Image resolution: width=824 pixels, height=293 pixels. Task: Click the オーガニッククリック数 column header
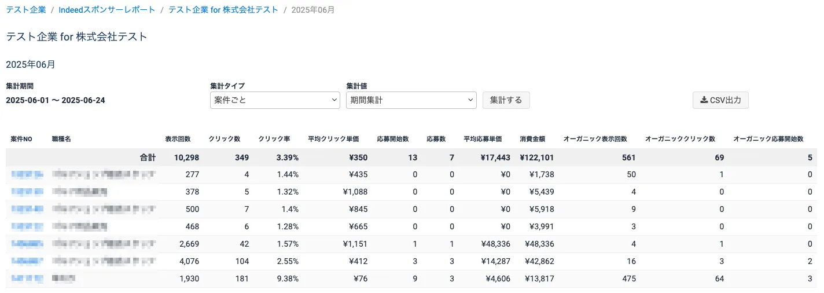coord(680,140)
